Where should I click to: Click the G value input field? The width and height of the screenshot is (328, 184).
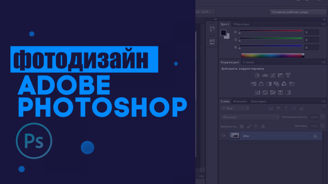coord(312,40)
